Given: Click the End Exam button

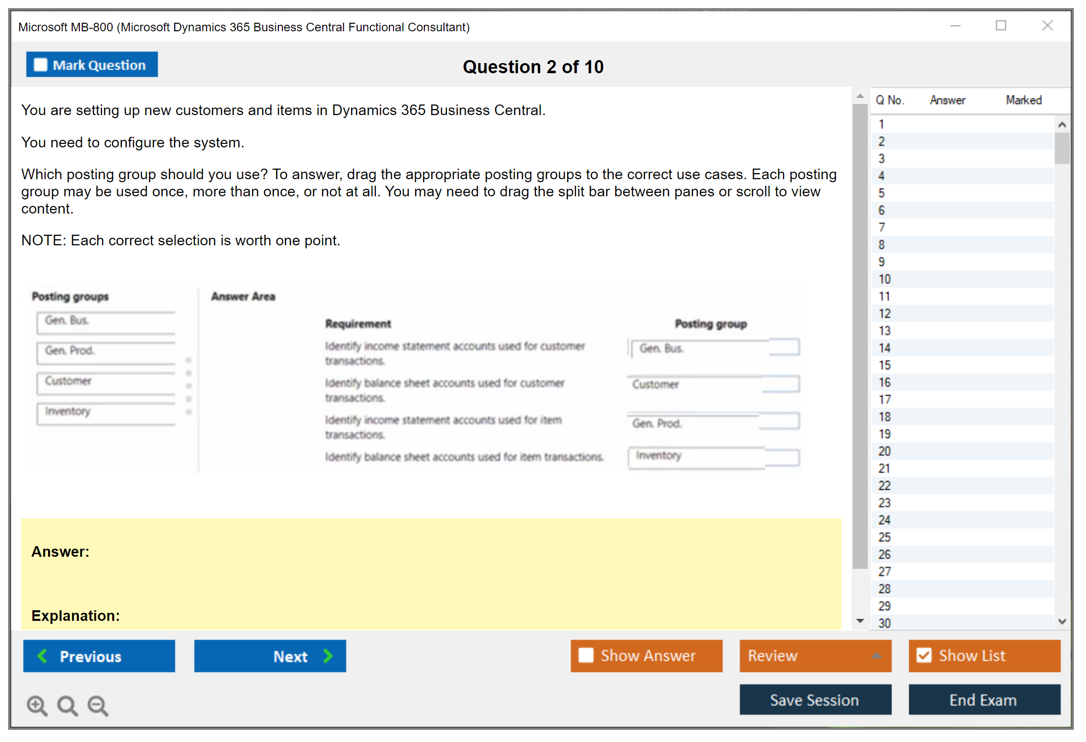Looking at the screenshot, I should (983, 700).
